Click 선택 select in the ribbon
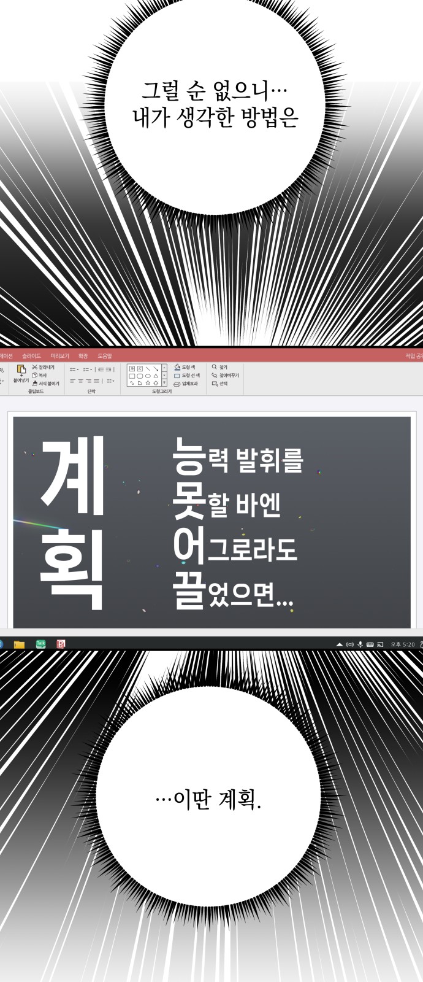The width and height of the screenshot is (423, 982). [219, 383]
